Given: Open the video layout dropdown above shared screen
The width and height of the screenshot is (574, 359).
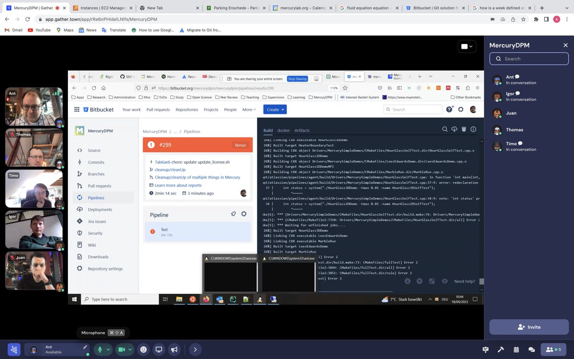Looking at the screenshot, I should [x=467, y=46].
